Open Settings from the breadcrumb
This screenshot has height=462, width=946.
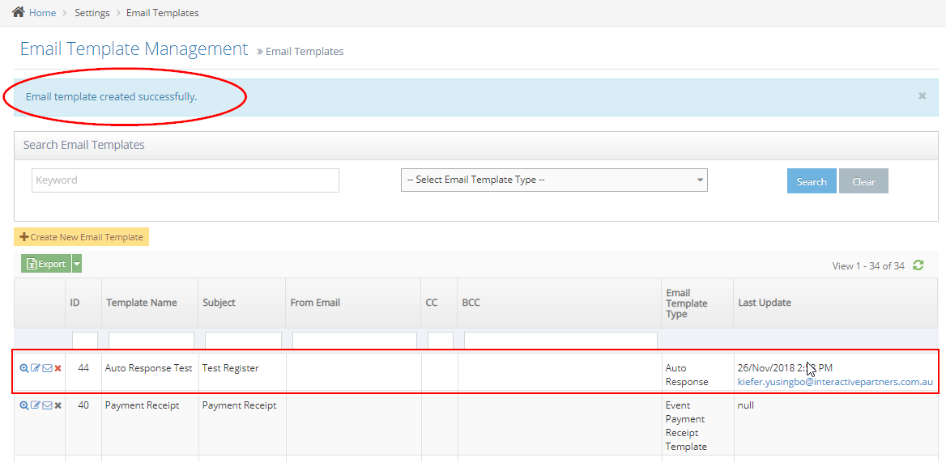coord(92,13)
